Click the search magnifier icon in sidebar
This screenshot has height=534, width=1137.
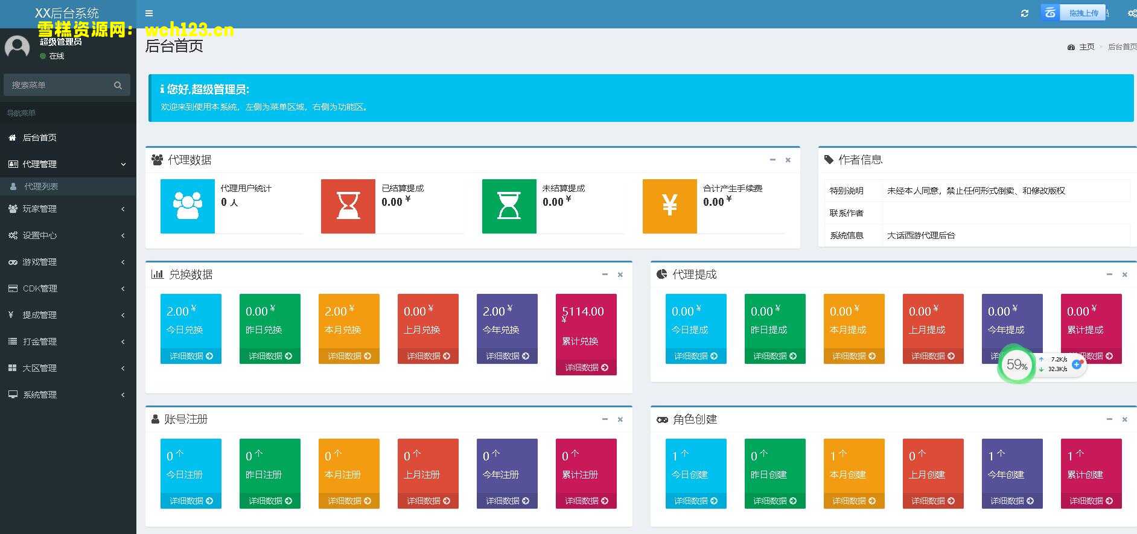click(x=118, y=85)
